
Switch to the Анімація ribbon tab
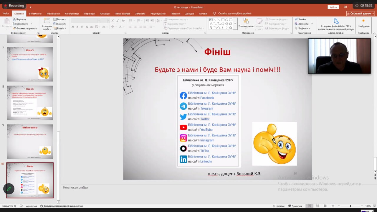[105, 14]
